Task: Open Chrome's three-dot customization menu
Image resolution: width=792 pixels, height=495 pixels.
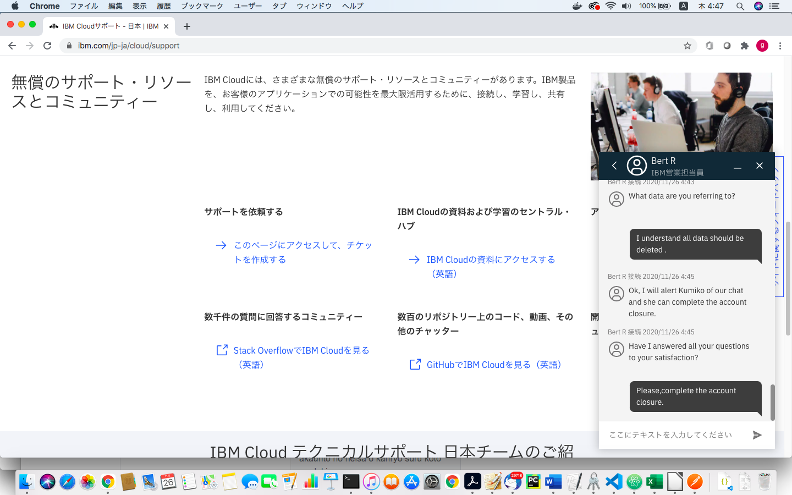Action: click(780, 46)
